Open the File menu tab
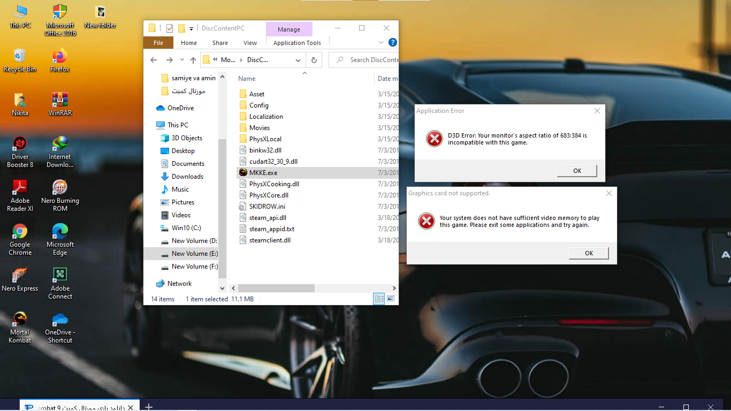This screenshot has width=731, height=411. [158, 43]
